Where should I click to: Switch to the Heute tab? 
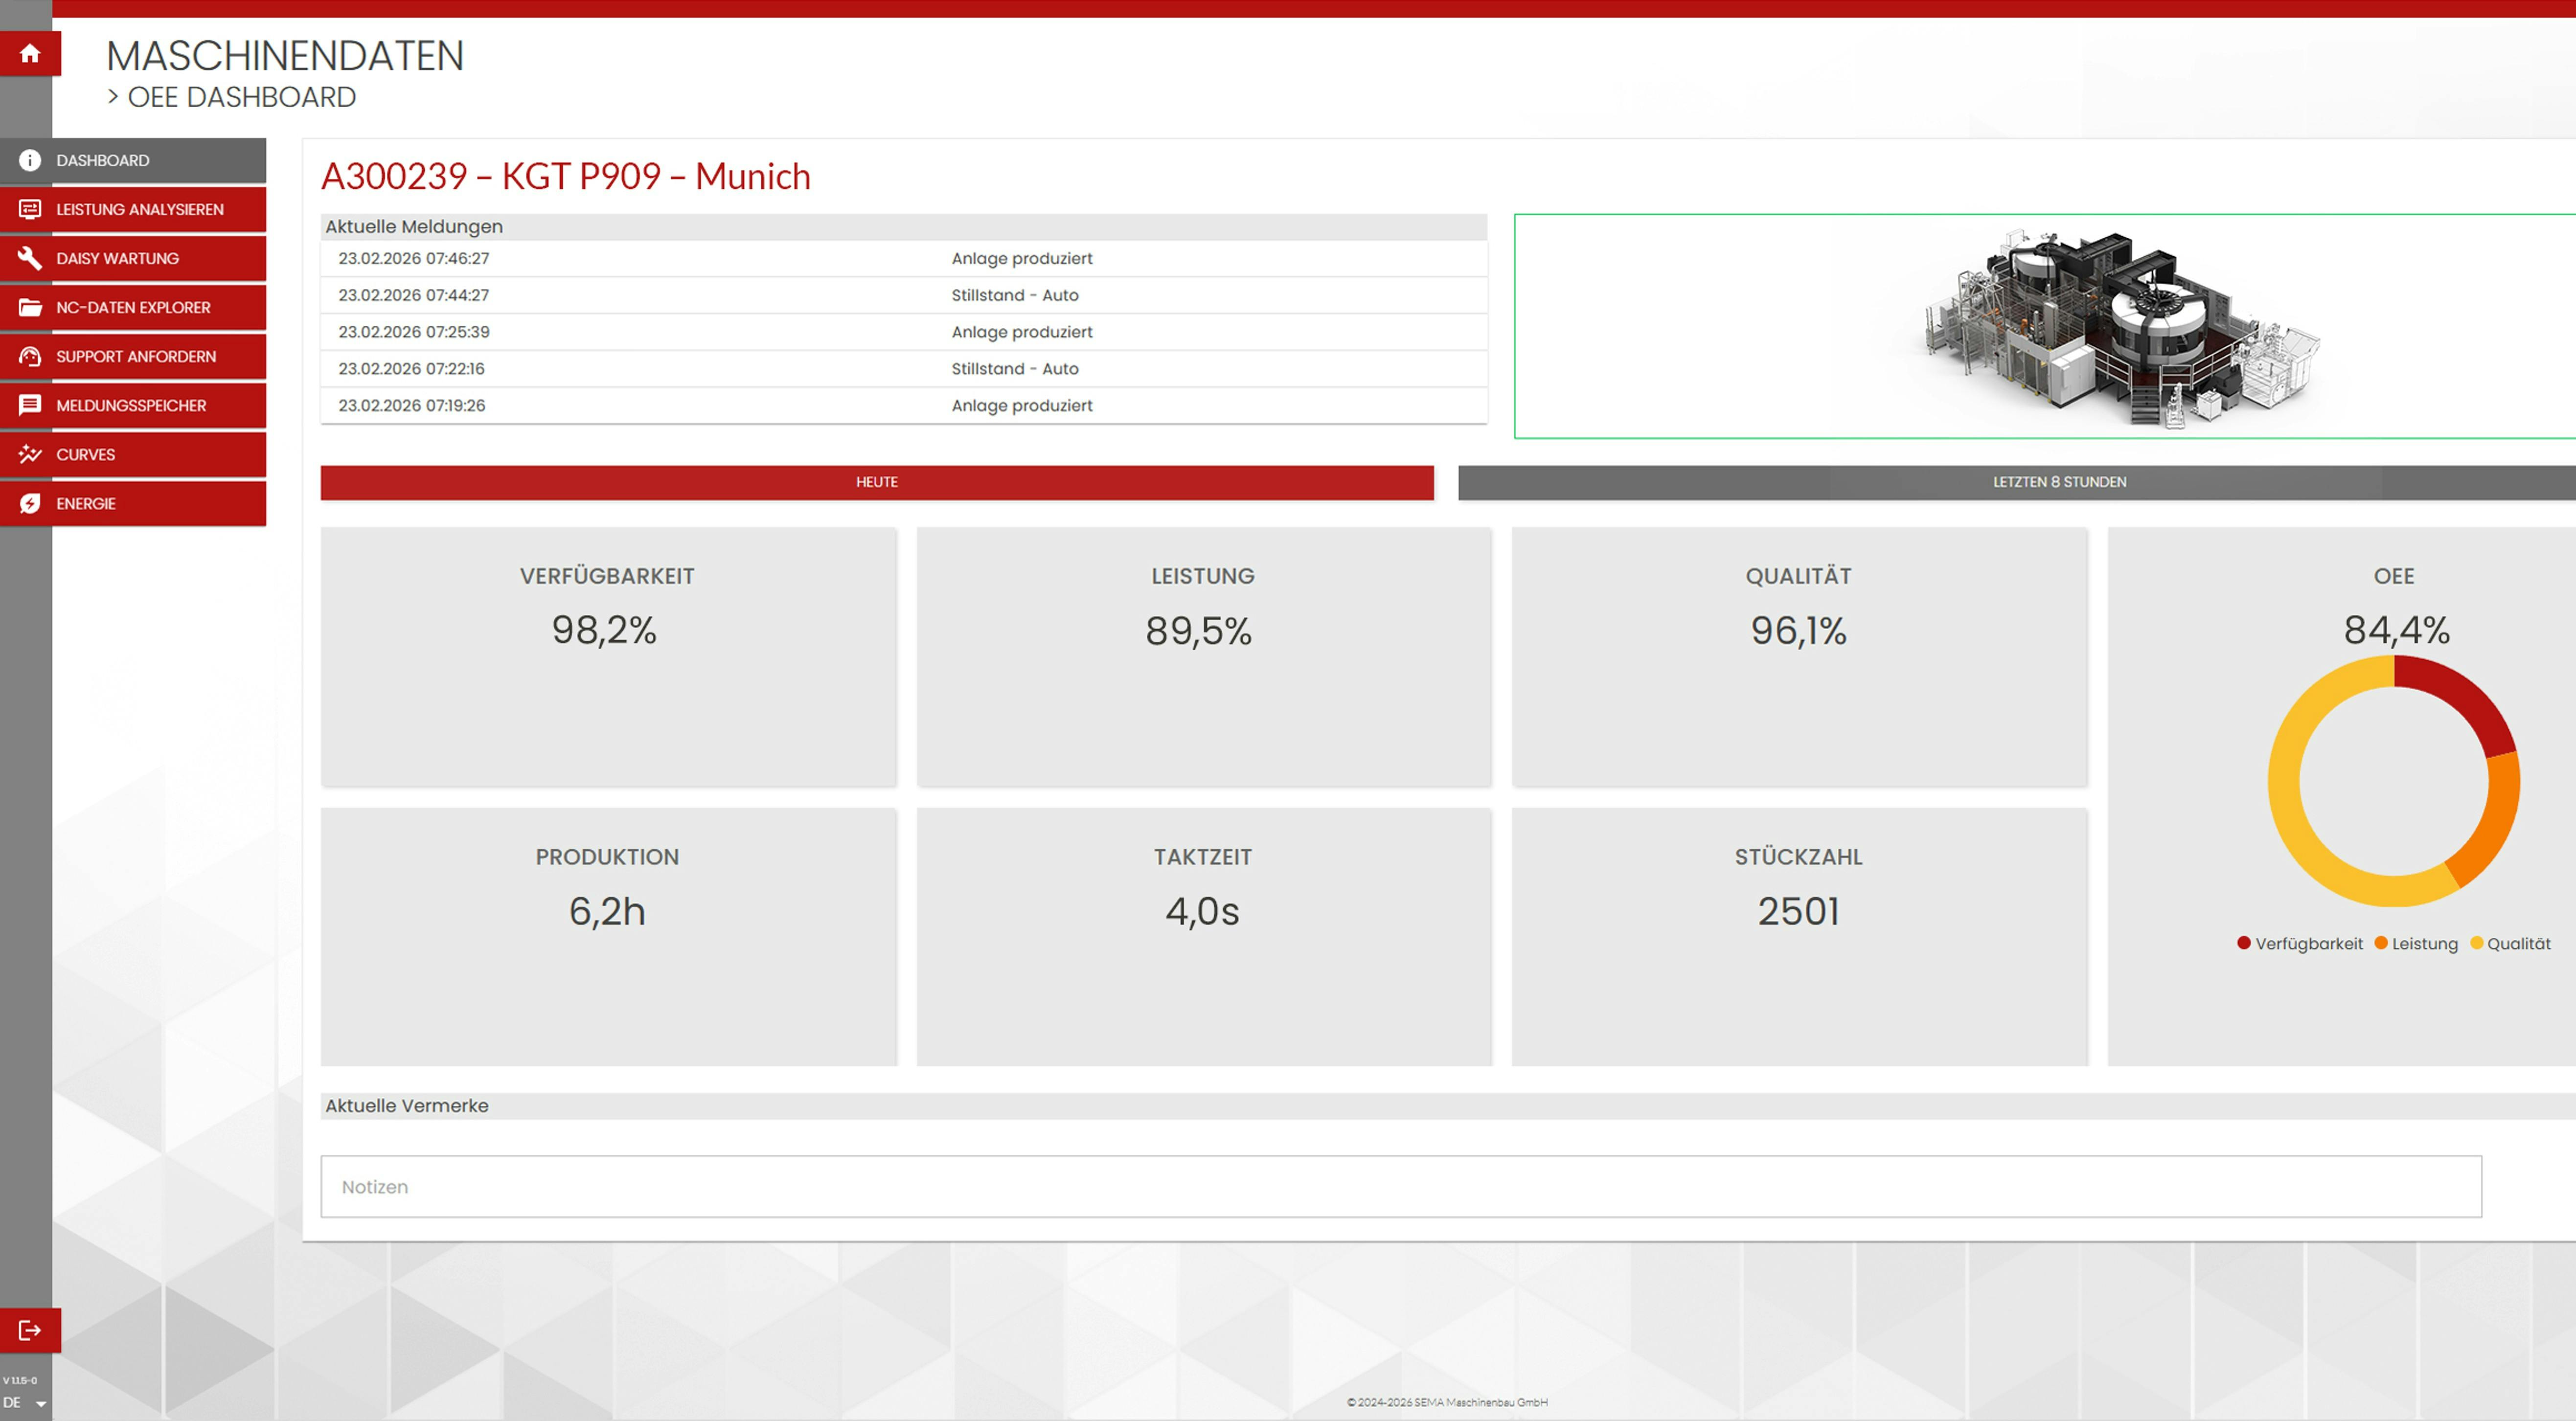click(876, 482)
